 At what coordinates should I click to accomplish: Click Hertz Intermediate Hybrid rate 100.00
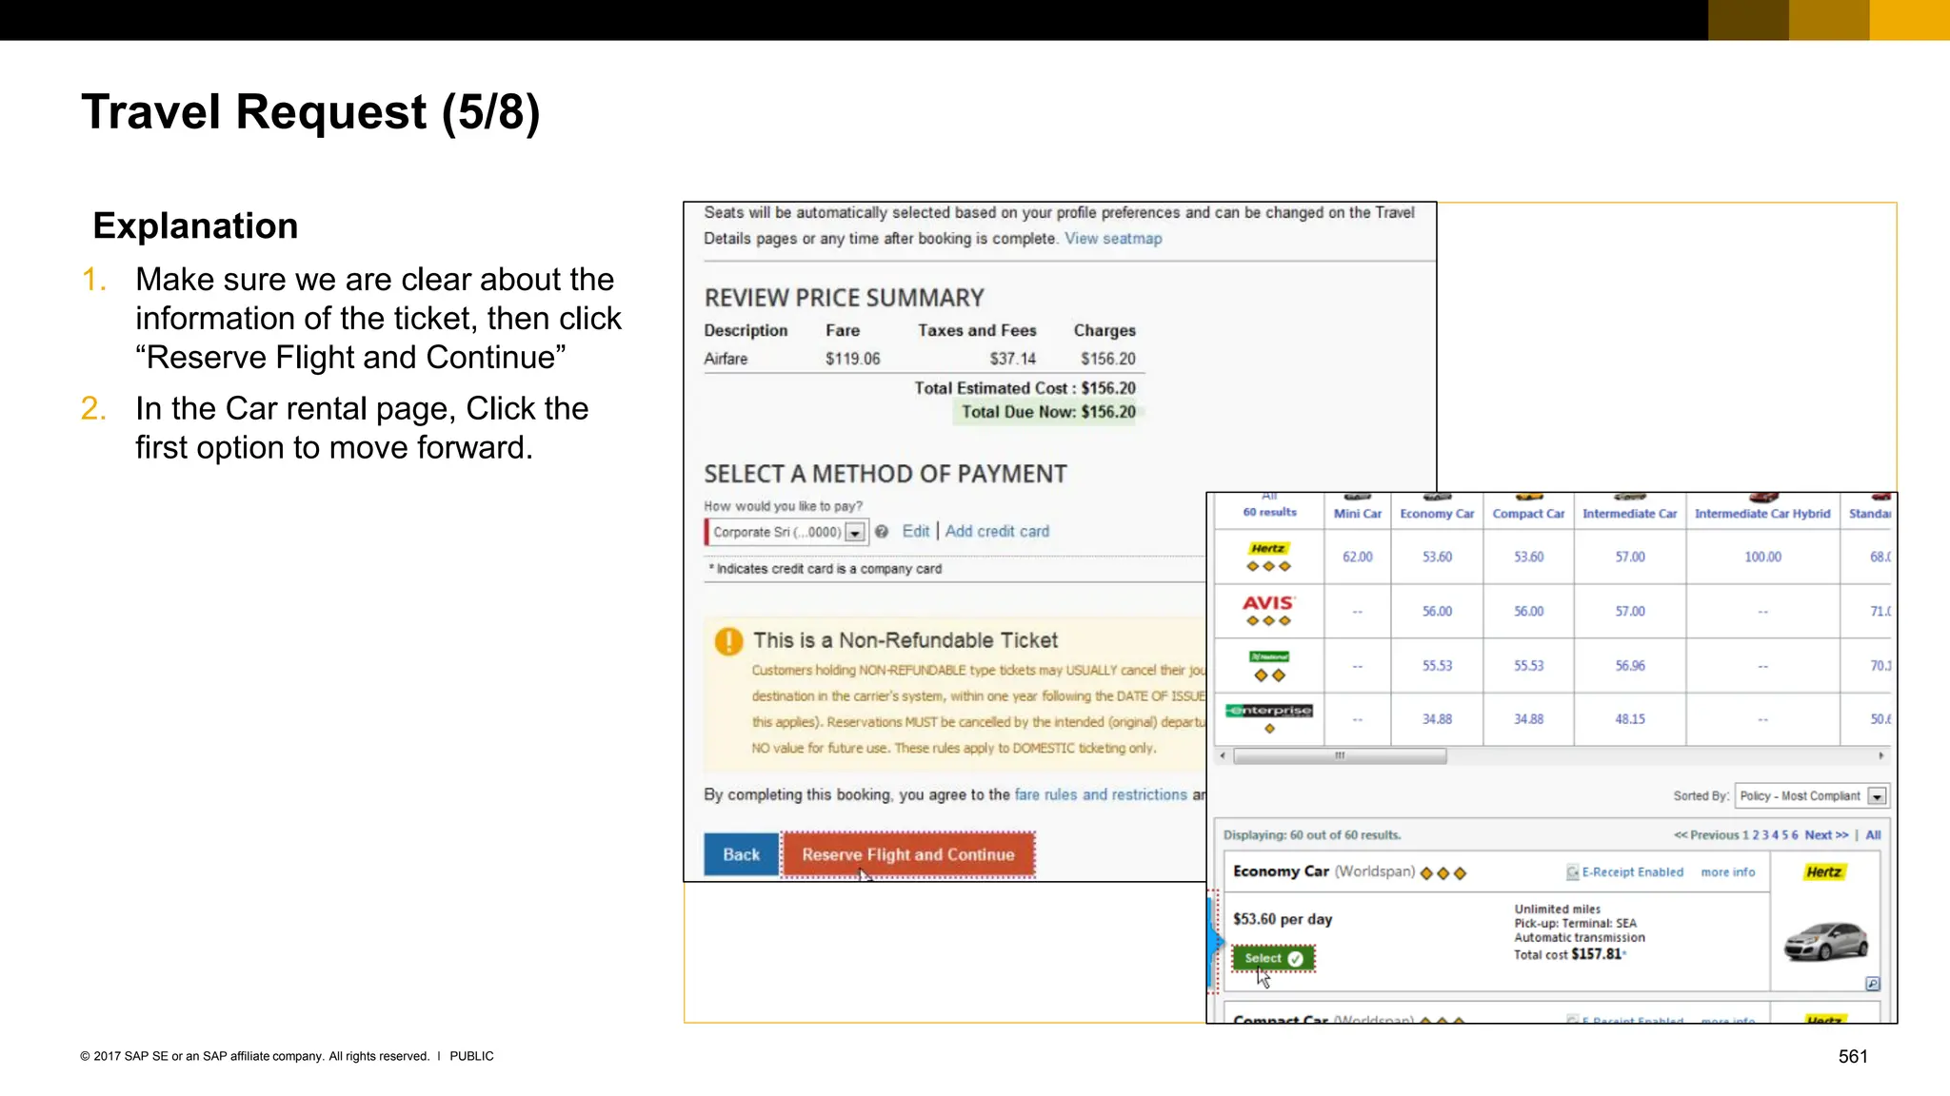(1762, 558)
